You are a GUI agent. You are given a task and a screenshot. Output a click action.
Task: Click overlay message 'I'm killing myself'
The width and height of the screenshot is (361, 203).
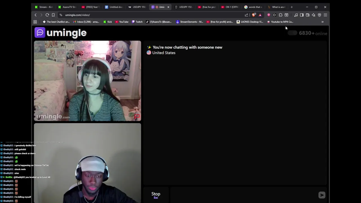(23, 197)
